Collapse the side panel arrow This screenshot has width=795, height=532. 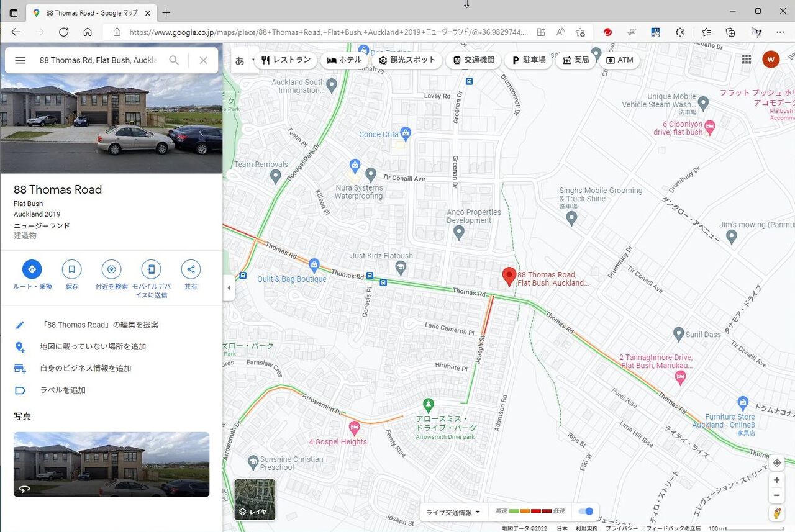229,288
